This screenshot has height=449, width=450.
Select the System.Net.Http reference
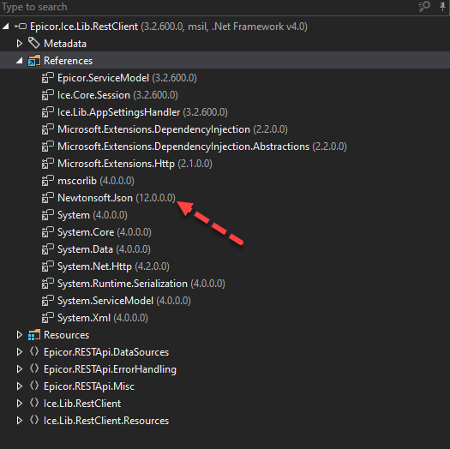113,266
